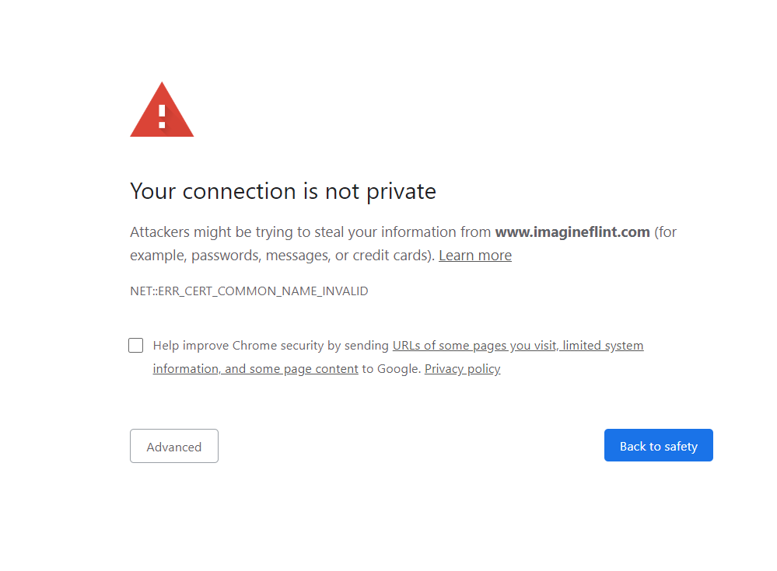The image size is (777, 571).
Task: Click the white exclamation mark in the triangle
Action: pyautogui.click(x=162, y=116)
